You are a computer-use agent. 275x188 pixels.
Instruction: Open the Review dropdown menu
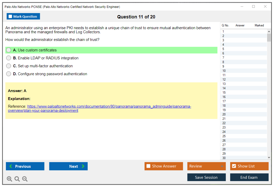coord(206,166)
